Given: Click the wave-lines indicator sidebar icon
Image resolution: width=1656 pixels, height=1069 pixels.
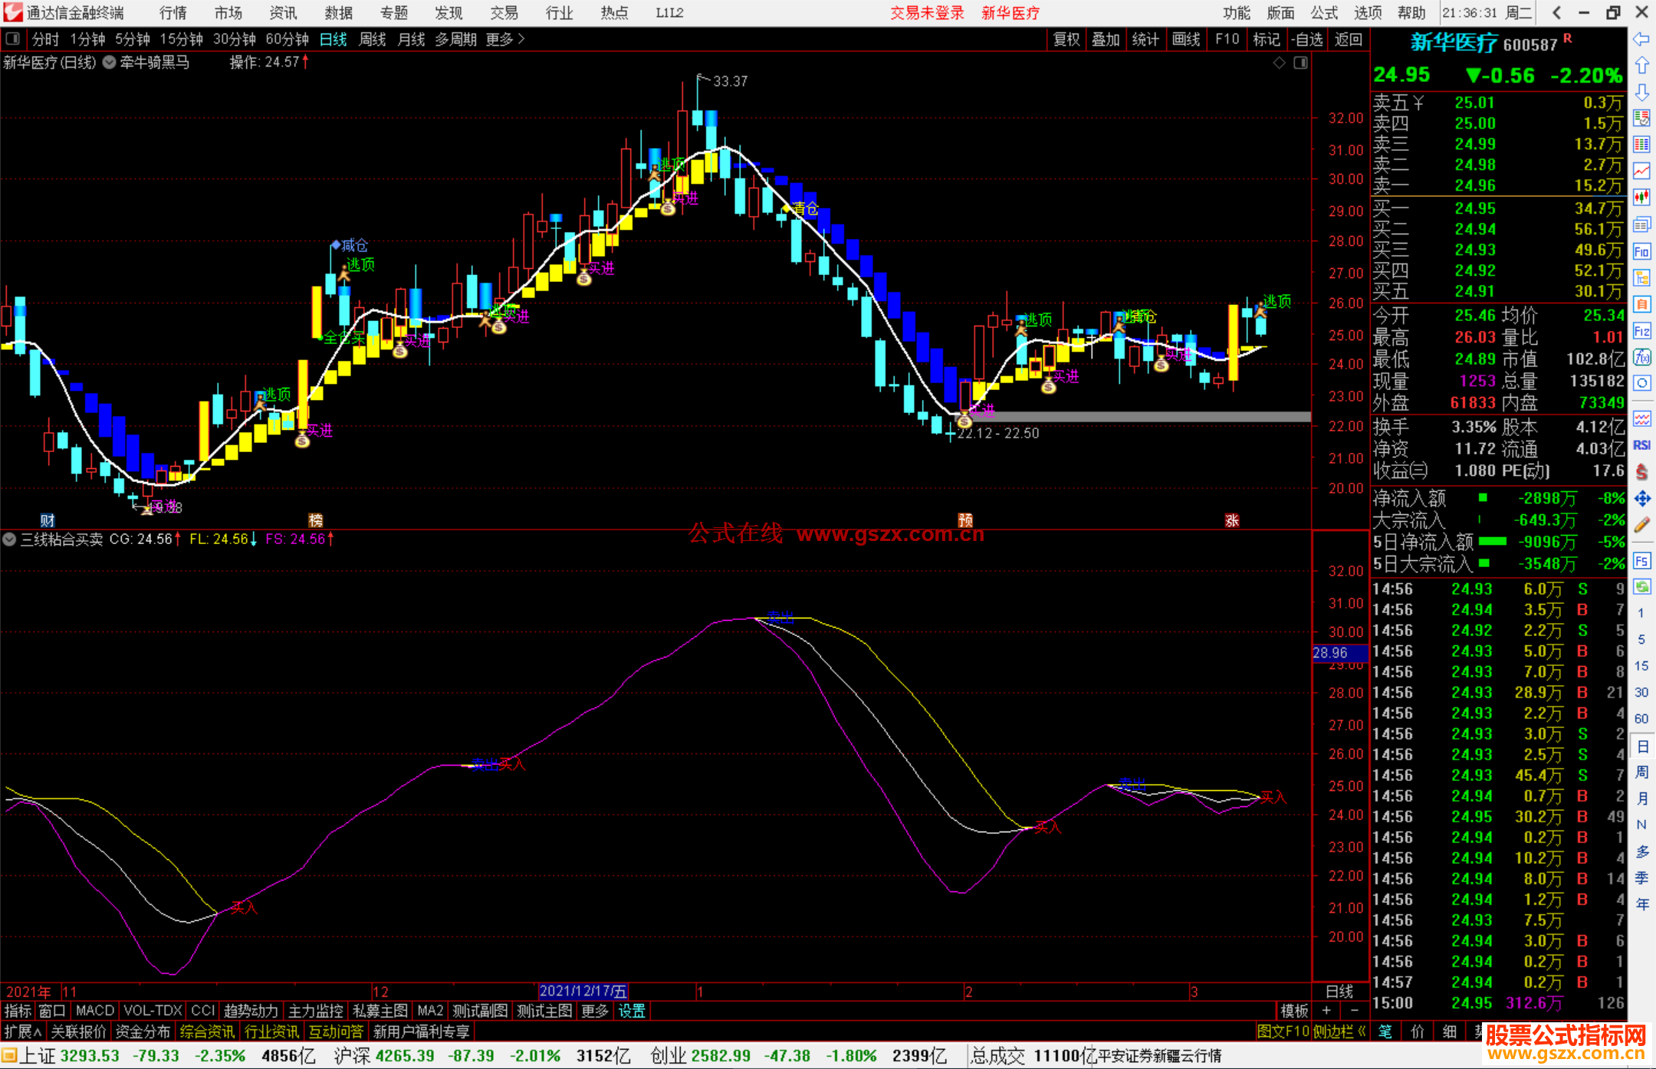Looking at the screenshot, I should pos(1641,418).
